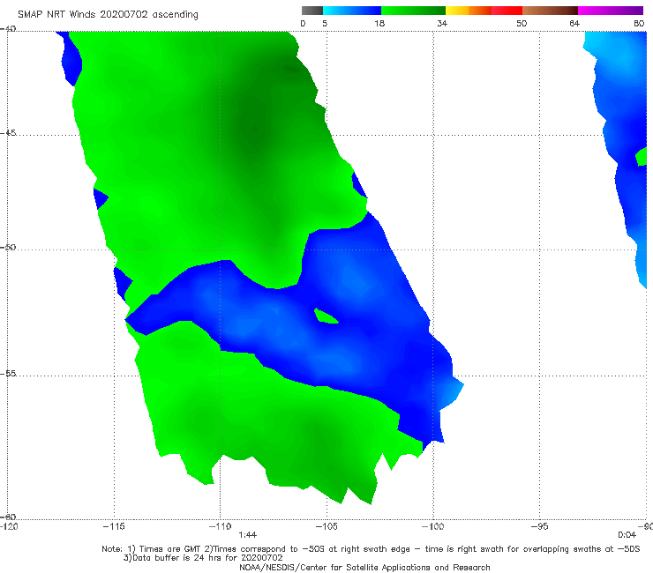Click the latitude label "-45"
Viewport: 653px width, 573px height.
pos(8,133)
